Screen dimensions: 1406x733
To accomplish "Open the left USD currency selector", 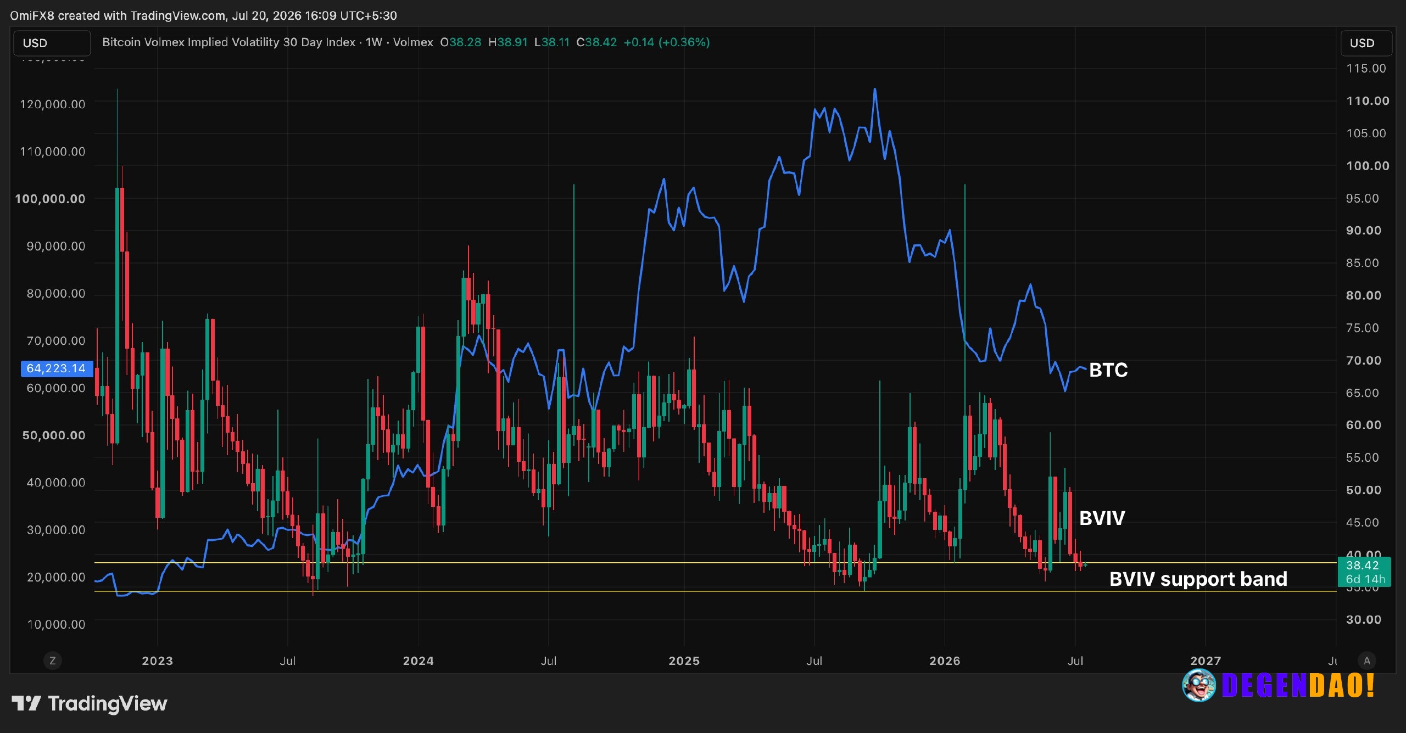I will pos(52,43).
